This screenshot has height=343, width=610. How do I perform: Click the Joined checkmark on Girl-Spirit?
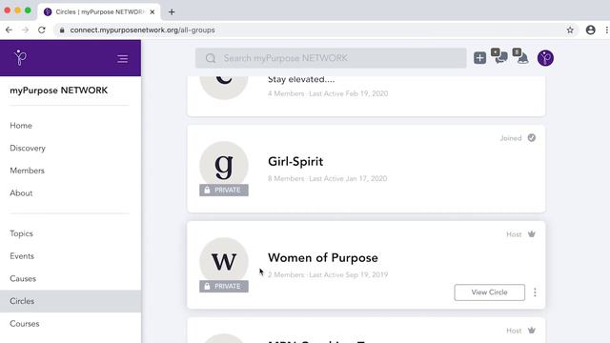(532, 137)
